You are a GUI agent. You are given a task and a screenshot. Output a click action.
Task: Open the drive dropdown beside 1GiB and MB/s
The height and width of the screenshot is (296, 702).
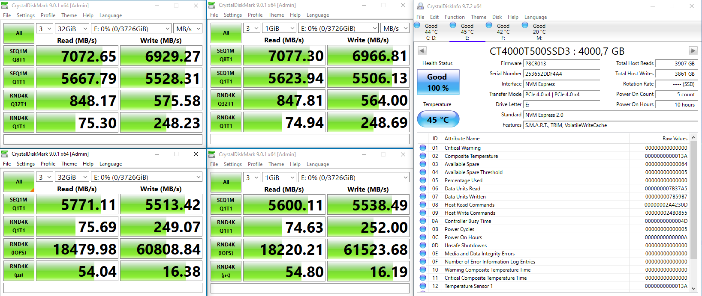point(338,28)
